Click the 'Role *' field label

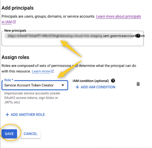pyautogui.click(x=9, y=80)
